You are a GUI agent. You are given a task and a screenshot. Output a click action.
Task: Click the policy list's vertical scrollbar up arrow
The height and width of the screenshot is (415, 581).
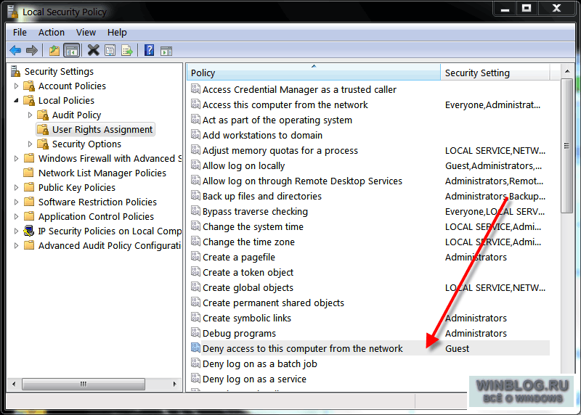click(567, 71)
